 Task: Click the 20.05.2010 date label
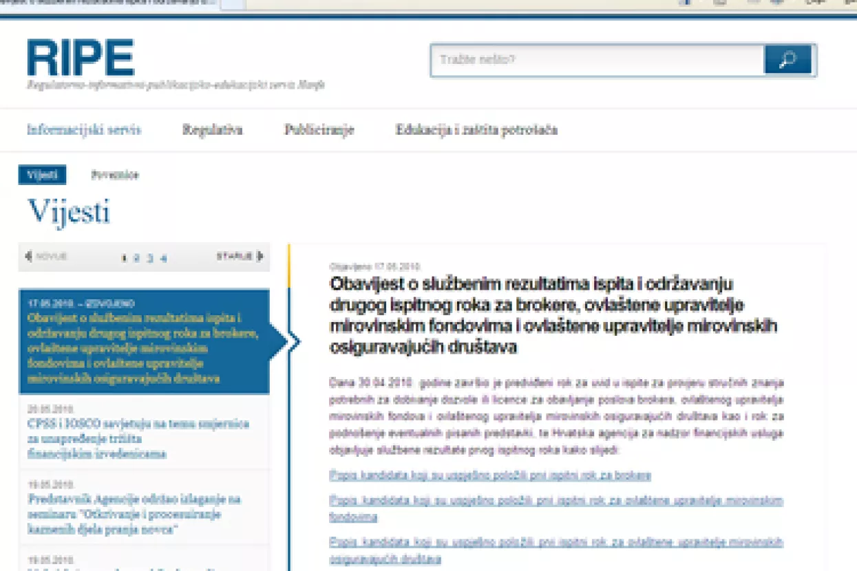click(50, 409)
